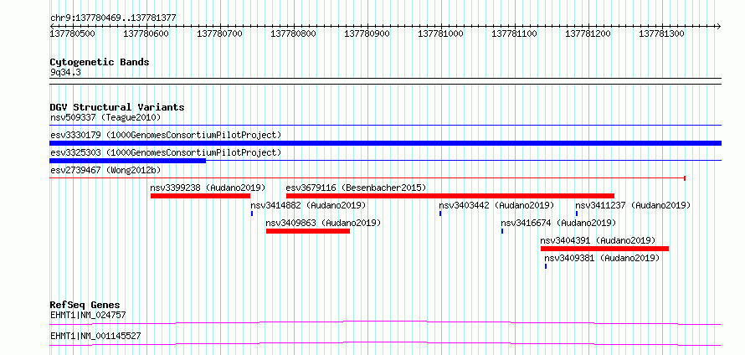Click the thin red esv2739467 line
Screen dimensions: 745x355
[367, 178]
